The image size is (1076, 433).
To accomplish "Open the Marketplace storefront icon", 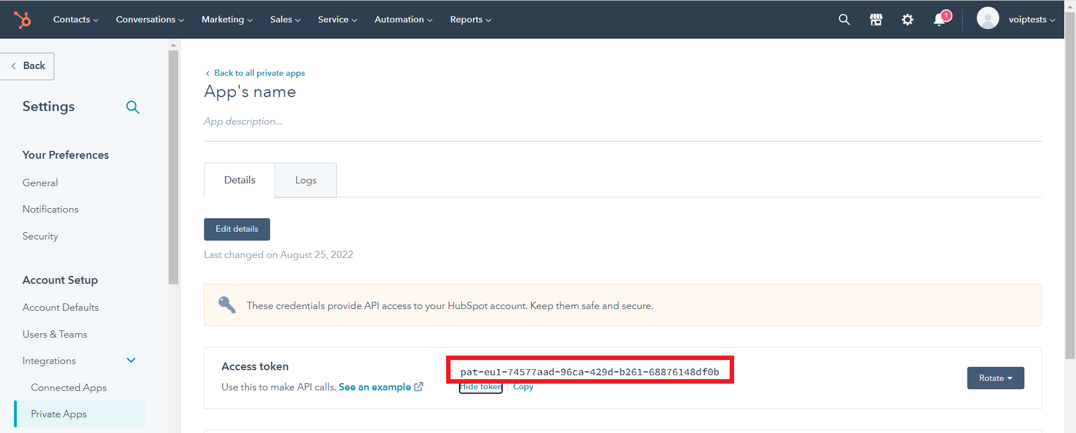I will coord(876,20).
